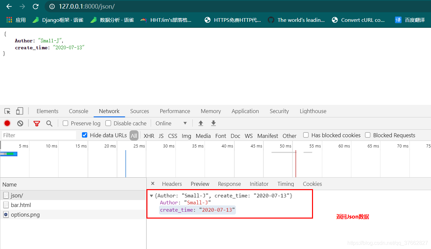Viewport: 431px width, 249px height.
Task: Switch to the Console tab
Action: coord(78,111)
